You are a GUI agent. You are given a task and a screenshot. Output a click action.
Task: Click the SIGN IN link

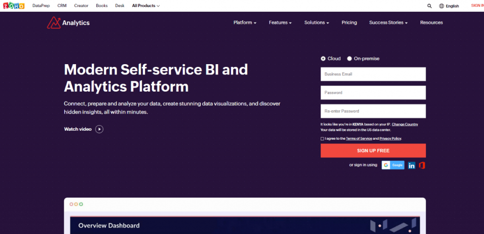pos(477,6)
